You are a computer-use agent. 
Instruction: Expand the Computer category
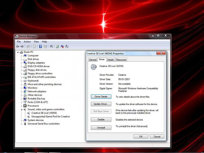click(x=21, y=56)
